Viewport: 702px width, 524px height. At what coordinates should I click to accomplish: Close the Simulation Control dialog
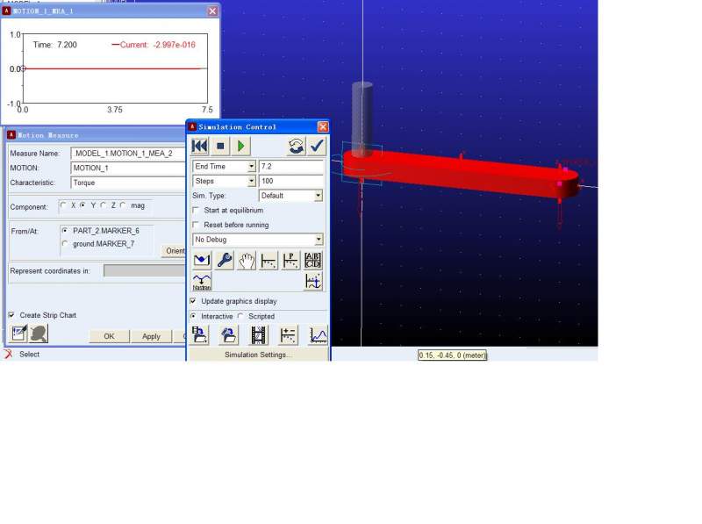323,127
